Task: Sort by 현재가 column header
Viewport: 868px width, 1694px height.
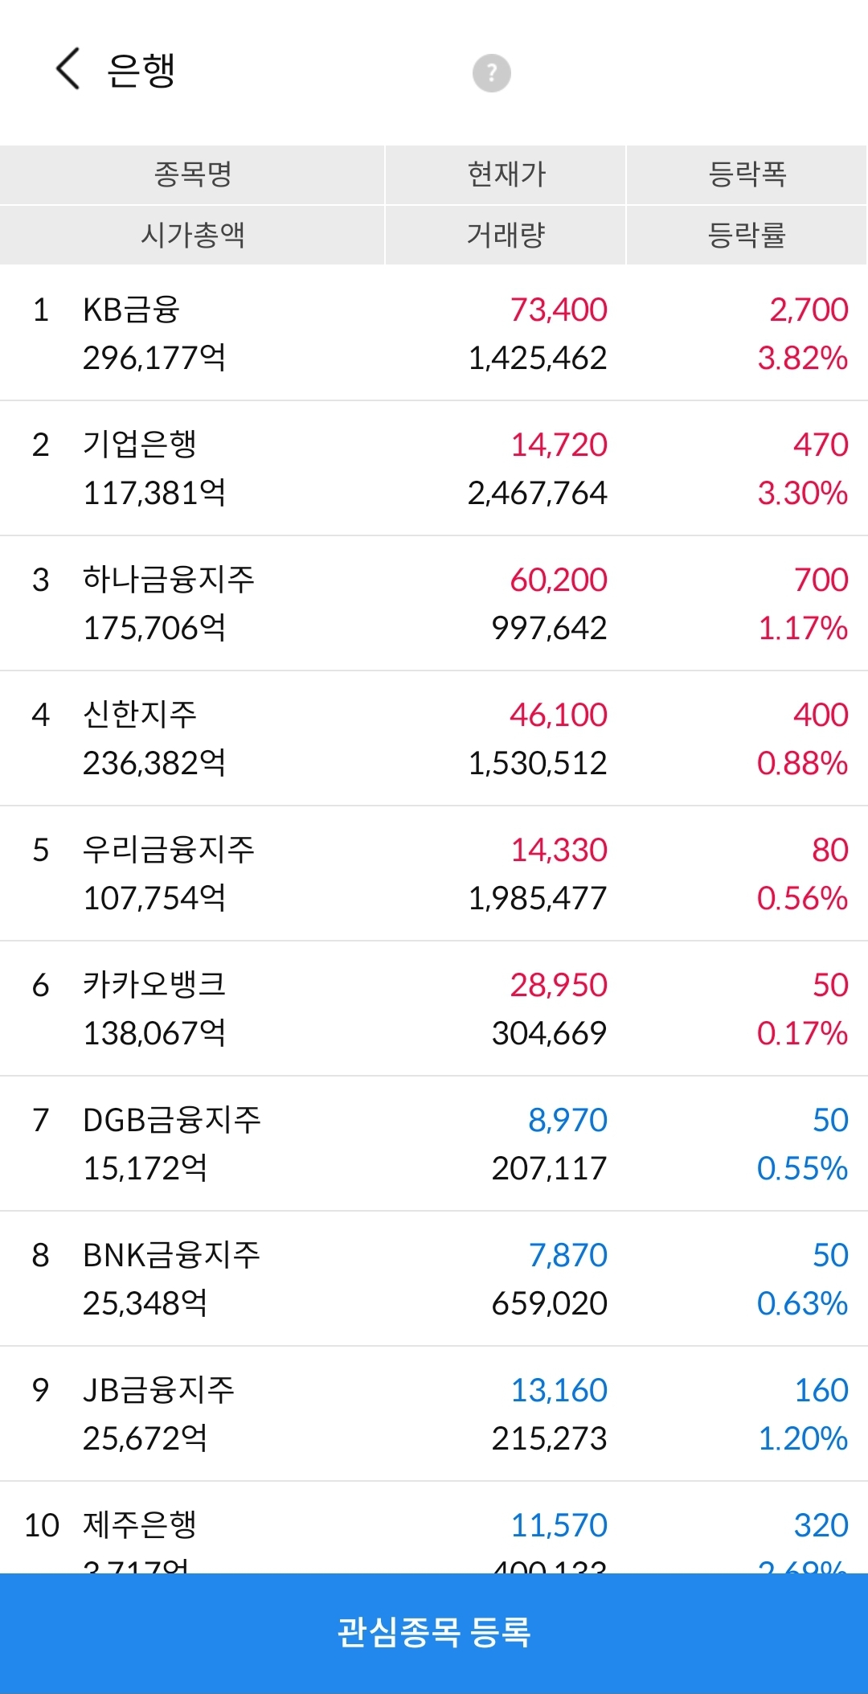Action: pyautogui.click(x=506, y=174)
